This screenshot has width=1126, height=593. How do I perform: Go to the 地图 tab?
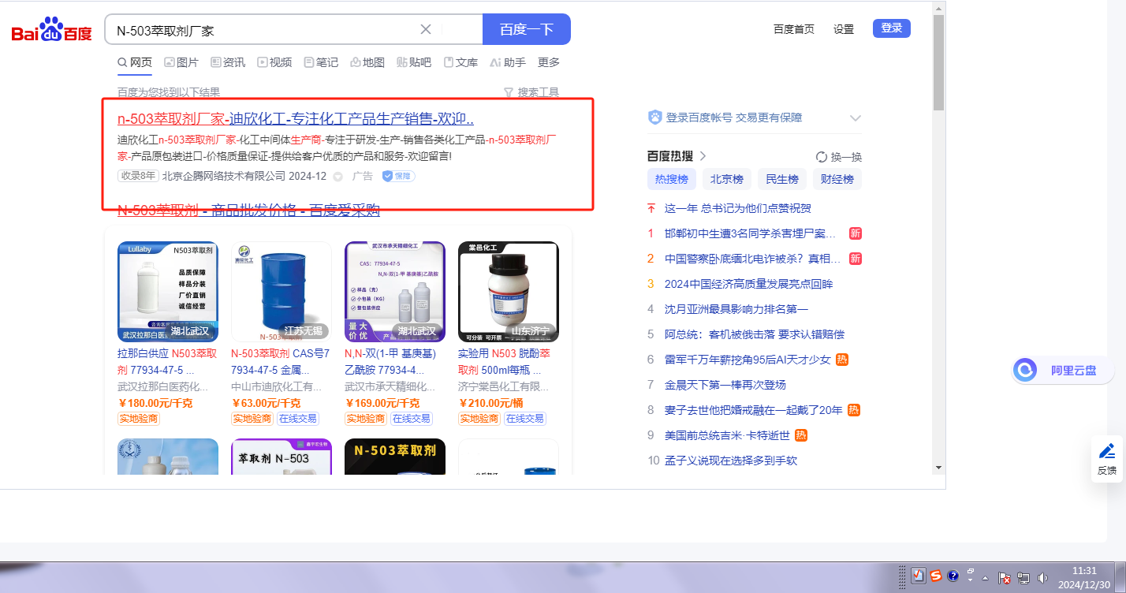367,62
